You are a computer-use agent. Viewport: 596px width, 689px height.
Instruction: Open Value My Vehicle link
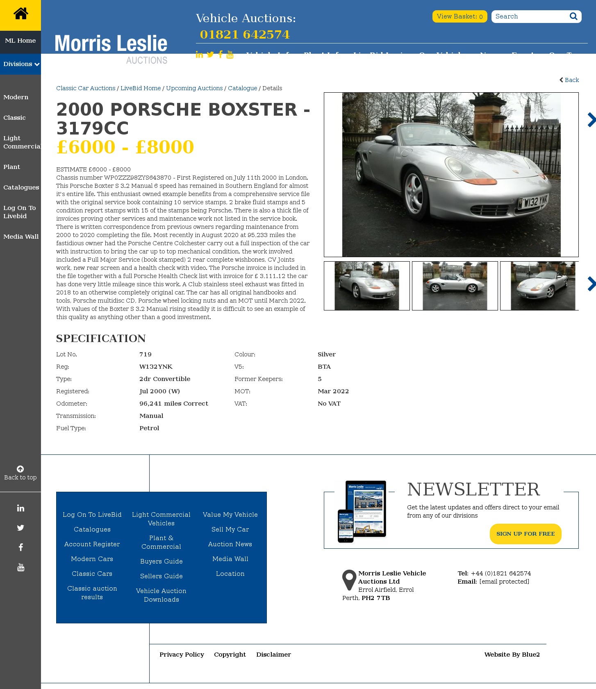230,515
